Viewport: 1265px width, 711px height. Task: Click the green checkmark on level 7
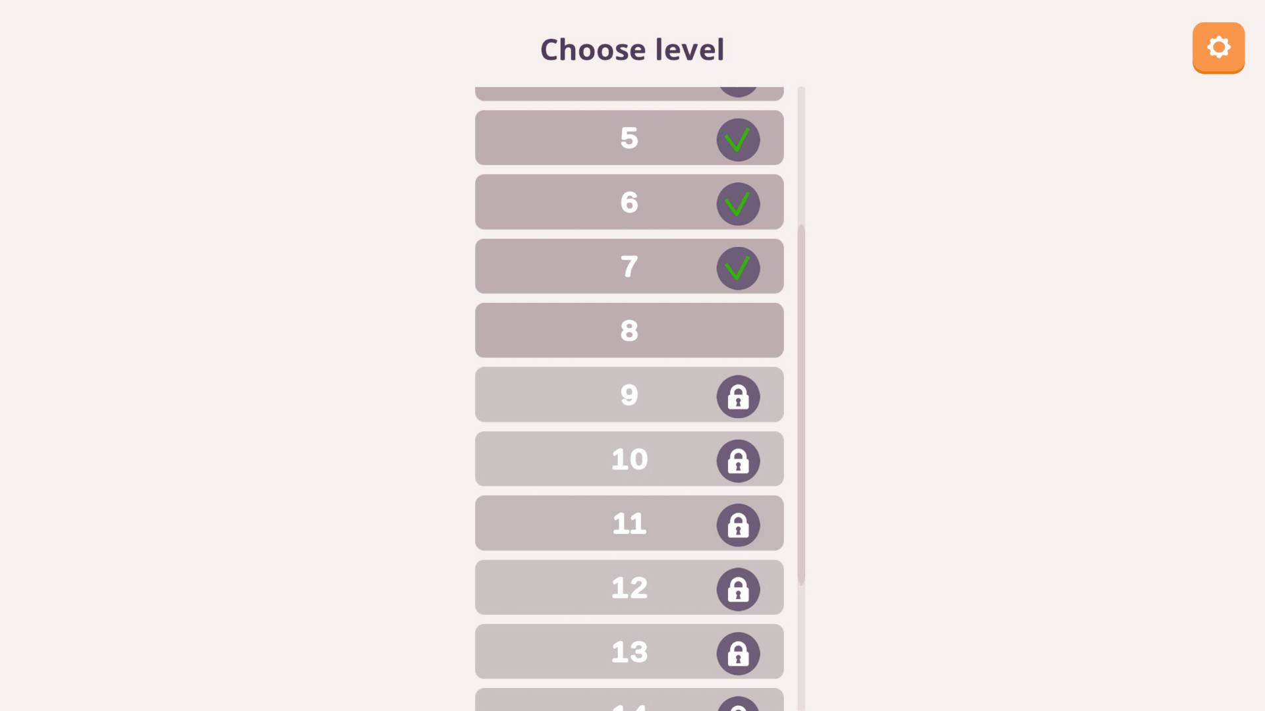738,269
